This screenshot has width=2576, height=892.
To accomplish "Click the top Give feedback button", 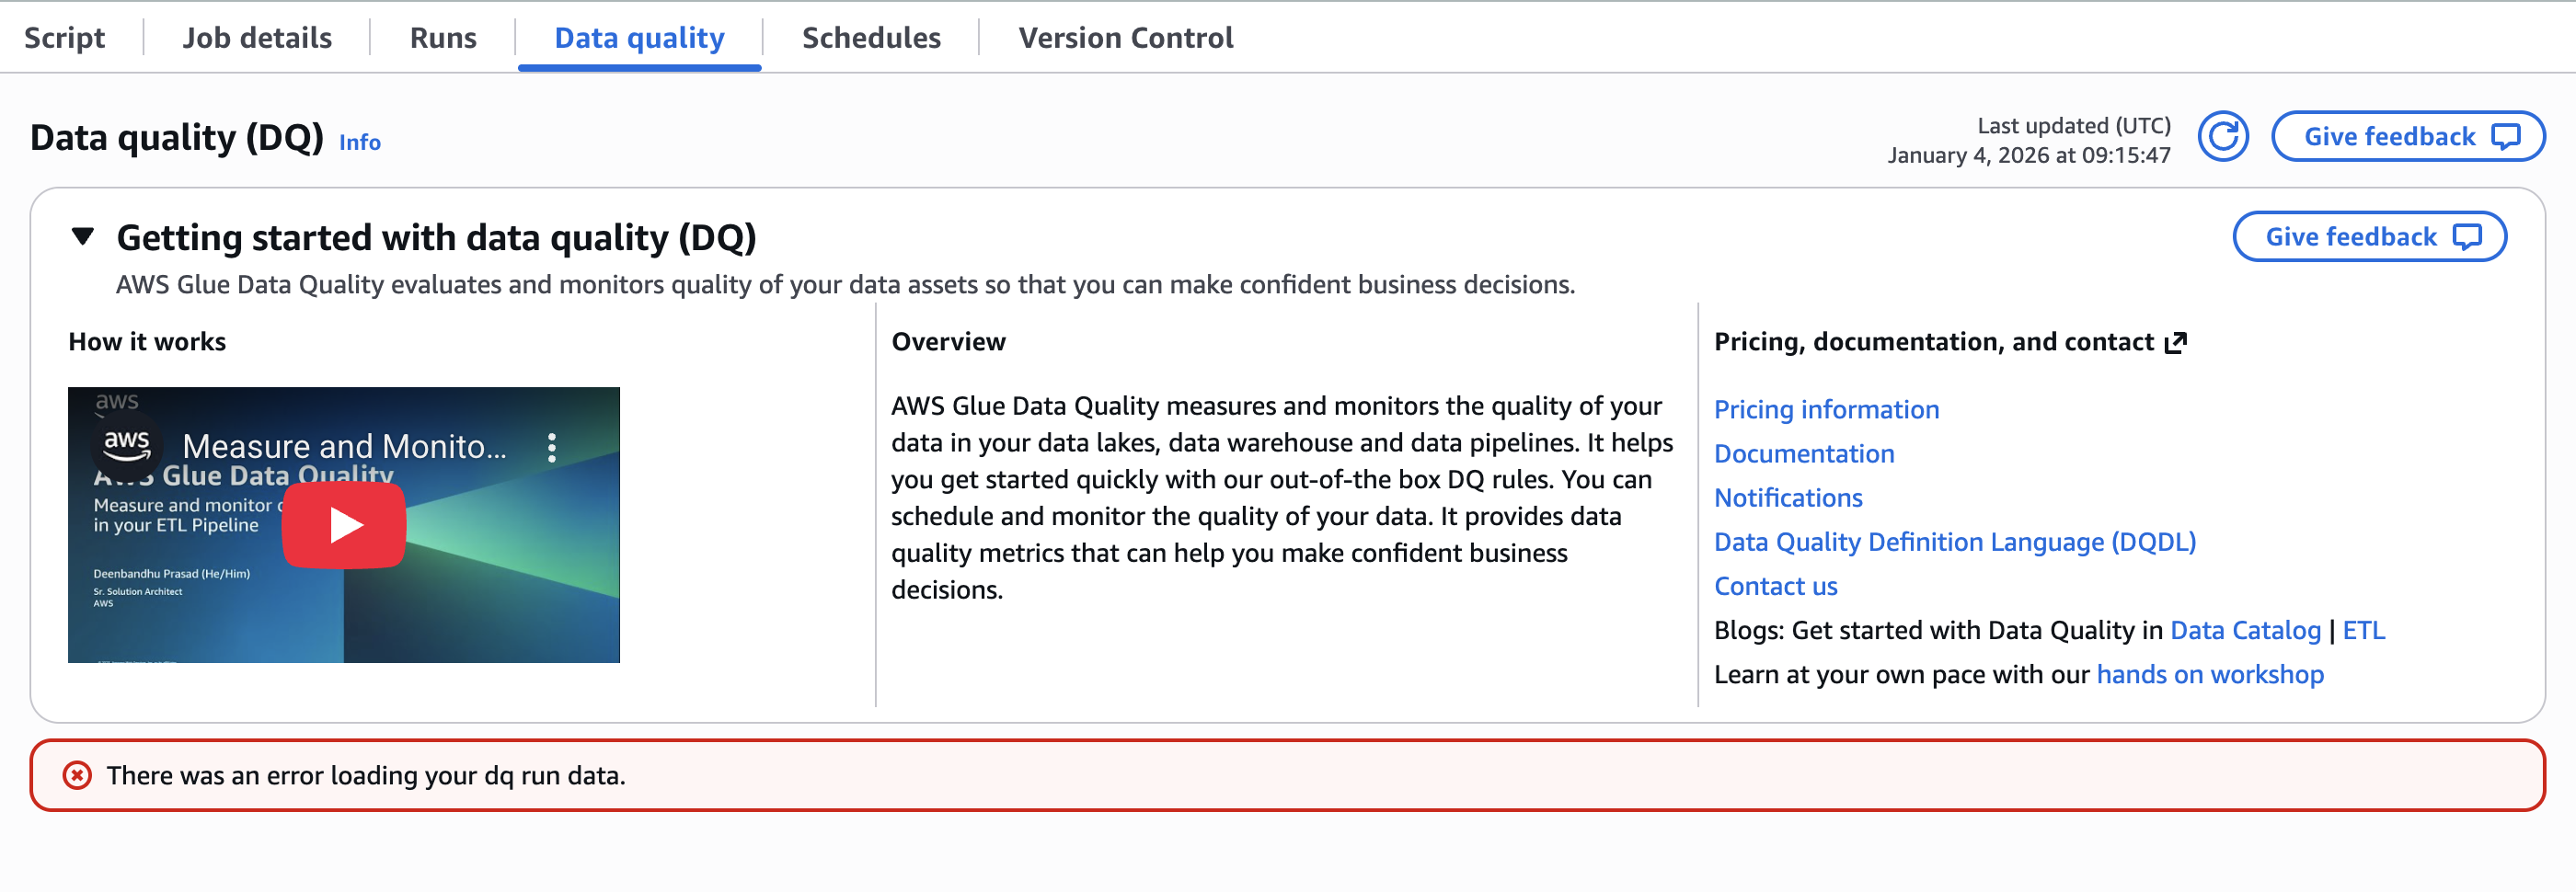I will coord(2407,137).
